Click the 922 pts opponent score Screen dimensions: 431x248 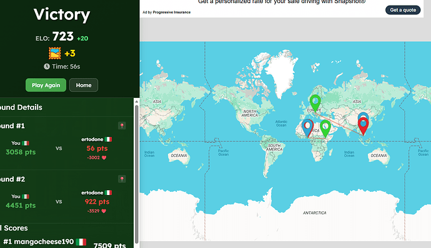[x=97, y=202]
